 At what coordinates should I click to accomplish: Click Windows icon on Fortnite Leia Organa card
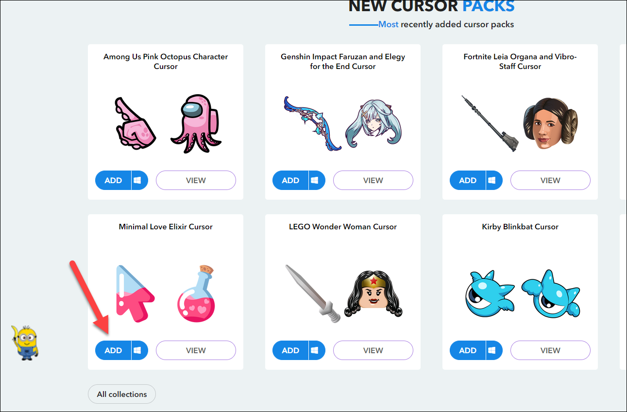(x=492, y=180)
